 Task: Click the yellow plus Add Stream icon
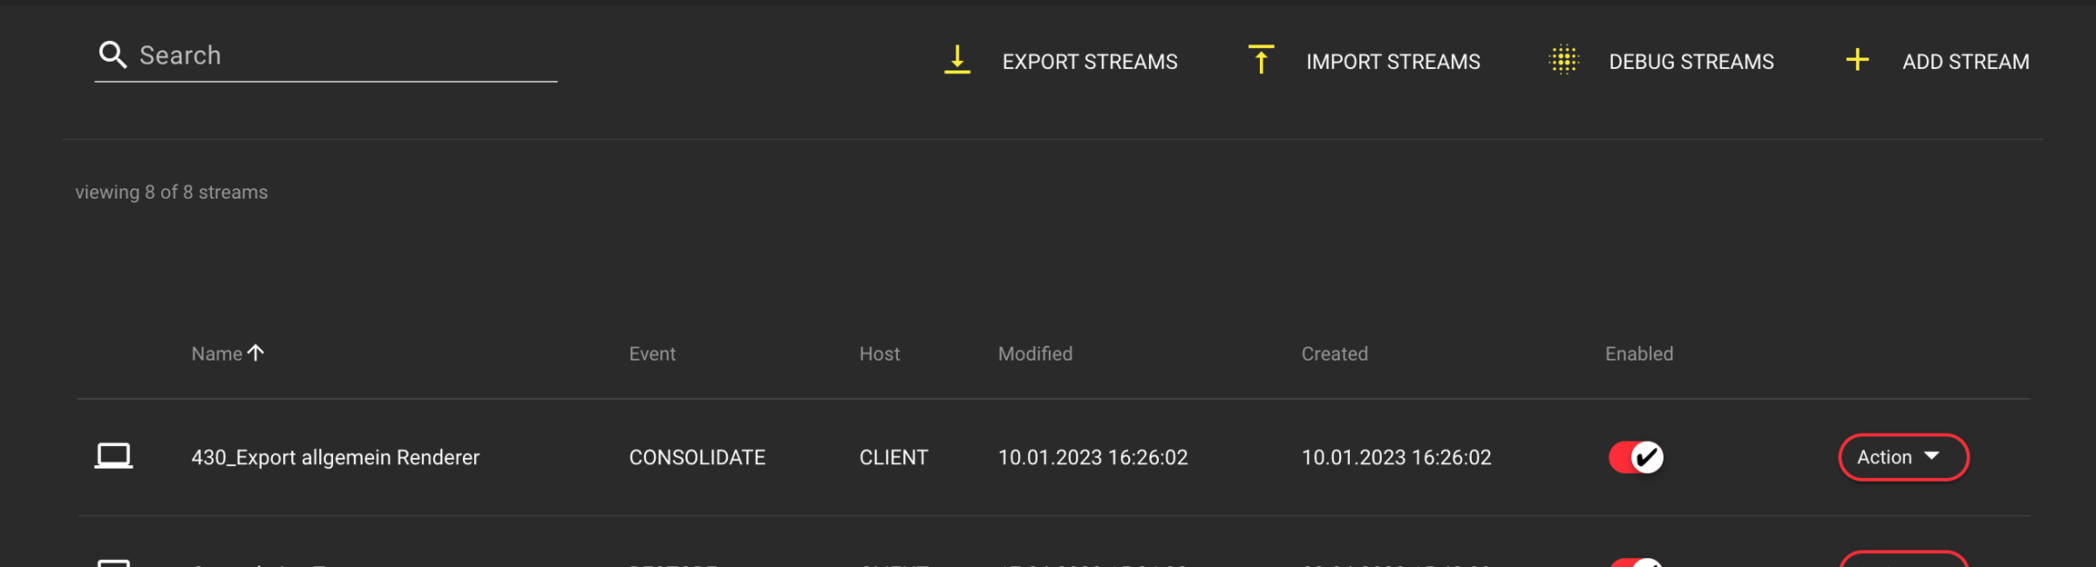[x=1857, y=60]
